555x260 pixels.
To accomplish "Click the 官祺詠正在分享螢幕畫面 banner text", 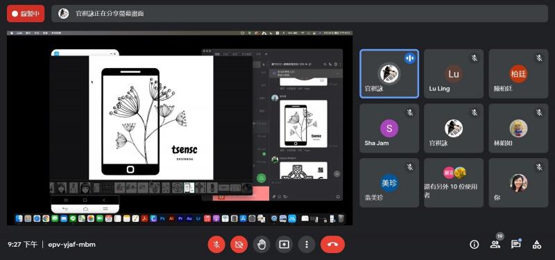I will click(110, 14).
